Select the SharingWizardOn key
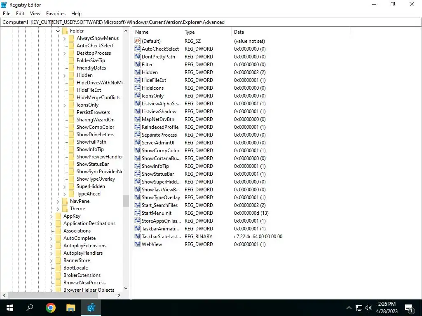This screenshot has width=422, height=316. pyautogui.click(x=96, y=120)
